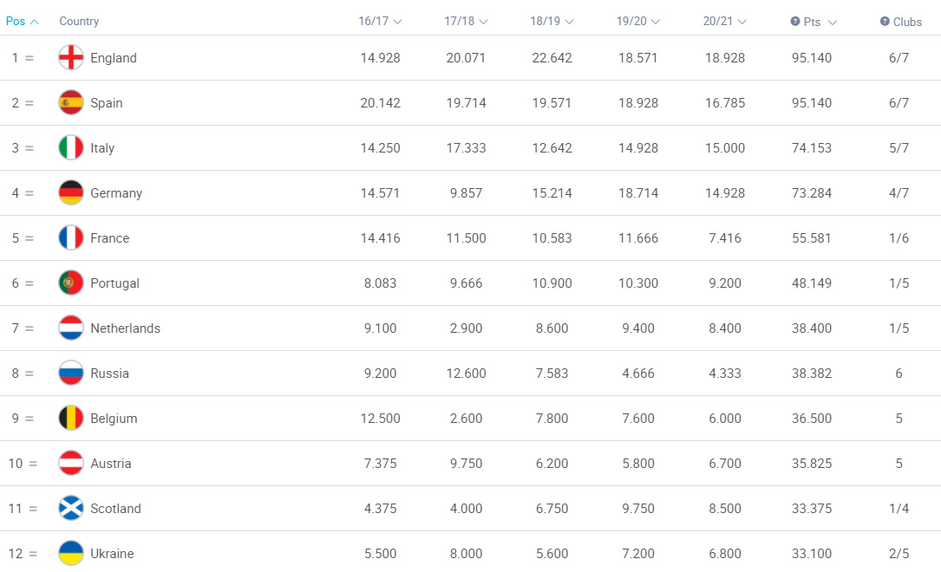Click the Scotland flag icon

(71, 508)
